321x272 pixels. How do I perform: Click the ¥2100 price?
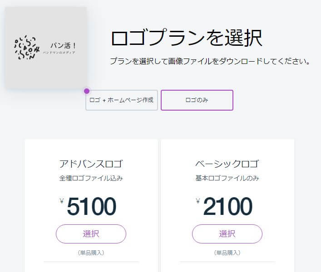click(x=224, y=206)
